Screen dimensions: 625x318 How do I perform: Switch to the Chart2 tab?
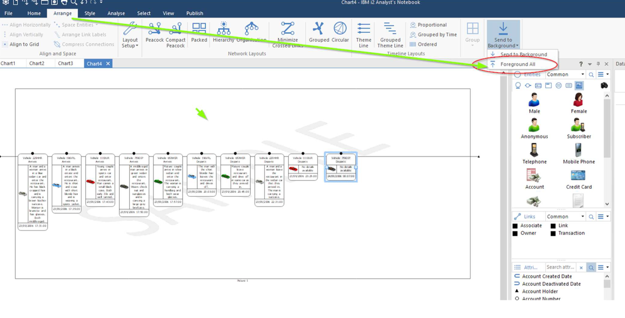37,63
